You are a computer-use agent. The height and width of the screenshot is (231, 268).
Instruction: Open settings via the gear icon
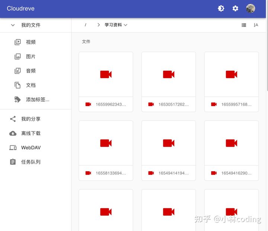click(x=235, y=9)
